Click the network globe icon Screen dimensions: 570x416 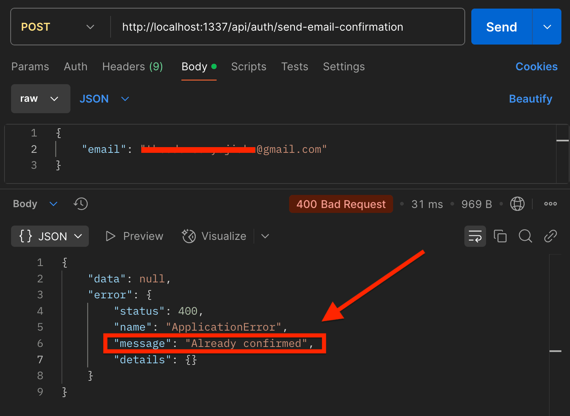click(x=517, y=204)
